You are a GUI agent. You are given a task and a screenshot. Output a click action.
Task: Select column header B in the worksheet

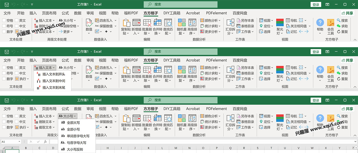pyautogui.click(x=26, y=148)
